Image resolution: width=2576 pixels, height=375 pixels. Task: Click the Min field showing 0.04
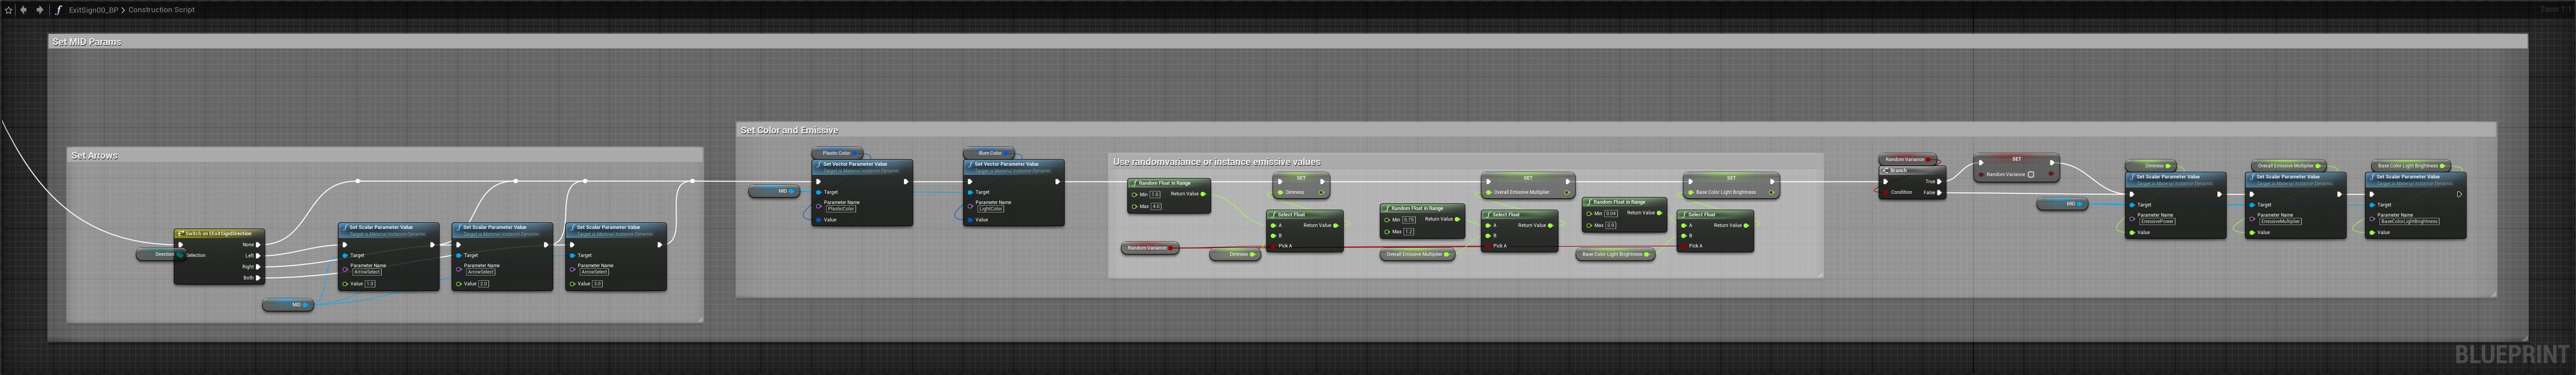(x=1611, y=213)
